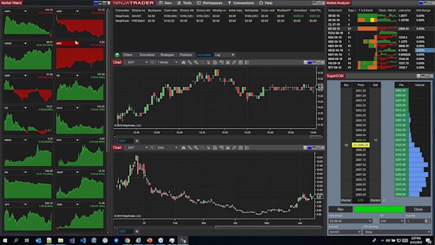Click the blue link button in Market Analyzer
Image resolution: width=435 pixels, height=245 pixels.
point(421,3)
